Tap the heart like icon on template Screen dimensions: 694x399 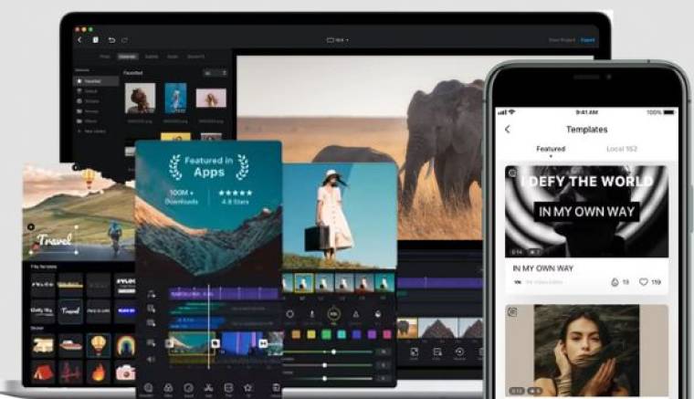644,283
